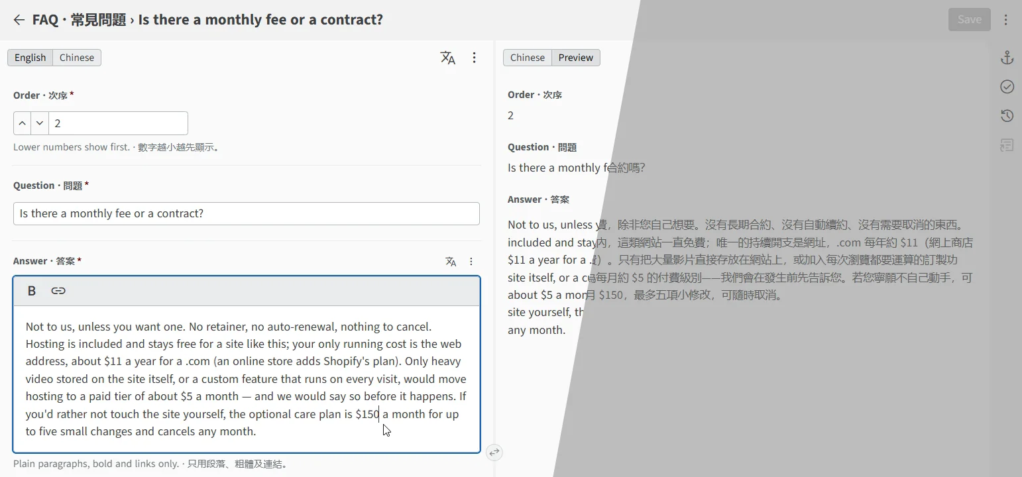The image size is (1022, 477).
Task: Click the form icon at sidebar bottom
Action: (1007, 145)
